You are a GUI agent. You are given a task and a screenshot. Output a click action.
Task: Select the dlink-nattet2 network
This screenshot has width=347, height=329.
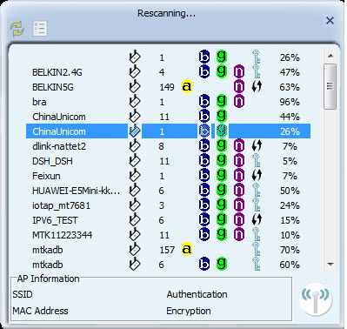168,146
